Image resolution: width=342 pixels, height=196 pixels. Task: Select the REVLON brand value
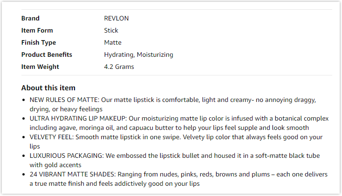[116, 18]
